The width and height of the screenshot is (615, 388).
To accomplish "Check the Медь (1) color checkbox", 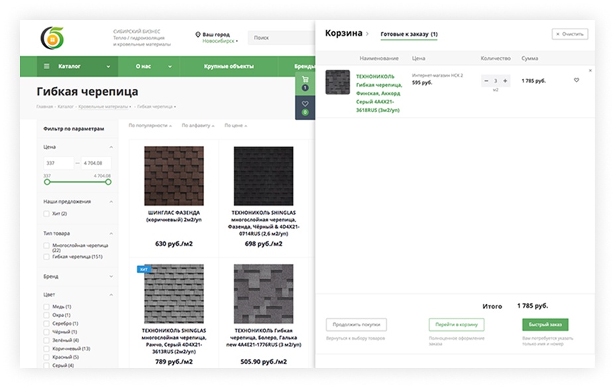I will tap(46, 306).
